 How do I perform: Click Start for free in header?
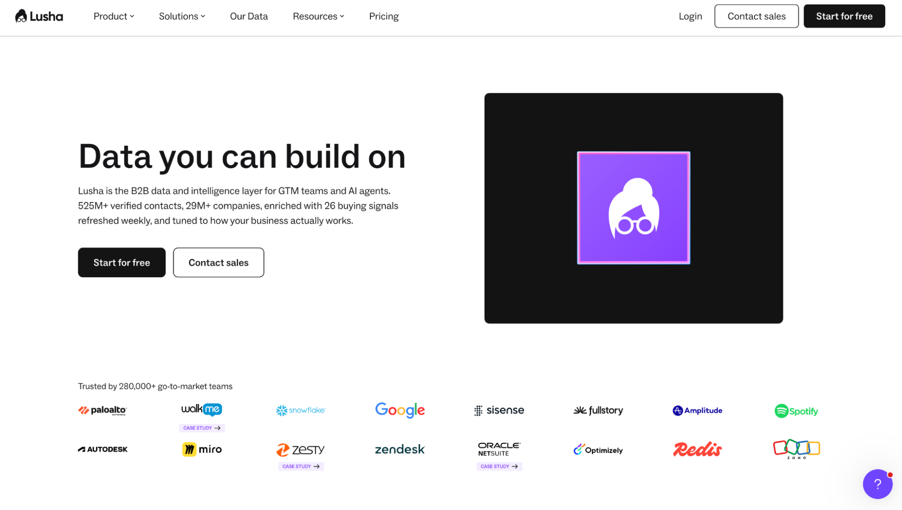coord(844,16)
